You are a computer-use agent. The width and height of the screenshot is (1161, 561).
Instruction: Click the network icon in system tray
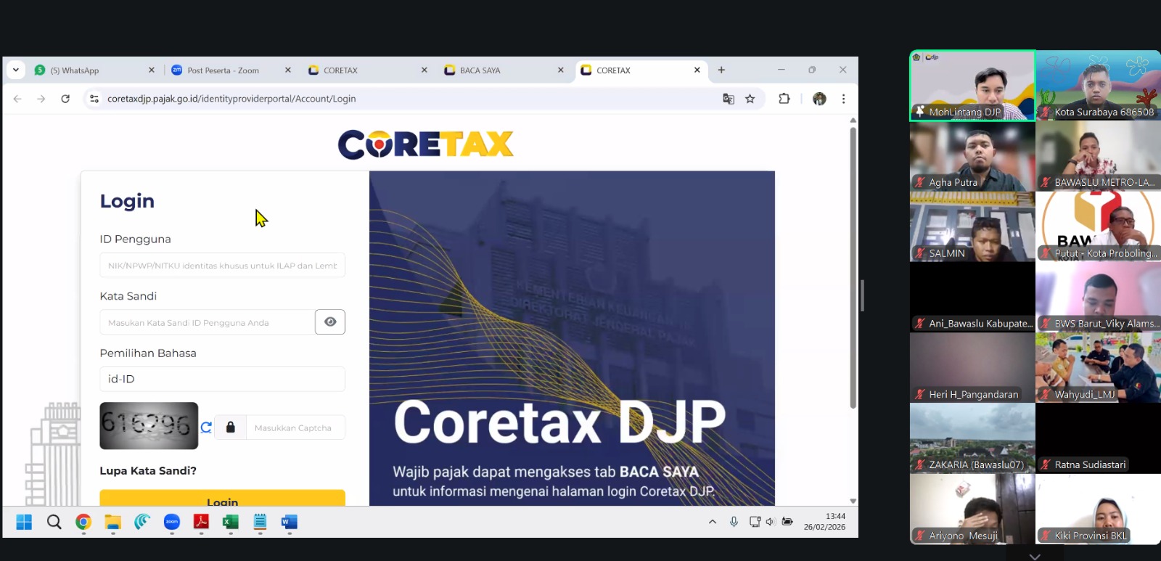point(755,522)
